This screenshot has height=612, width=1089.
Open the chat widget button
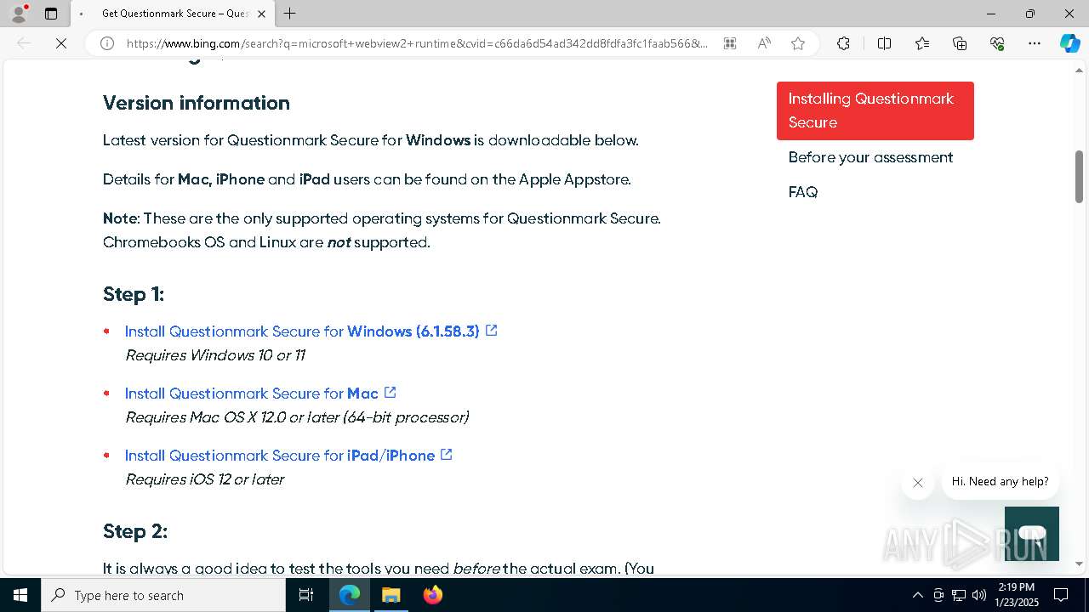[1032, 534]
